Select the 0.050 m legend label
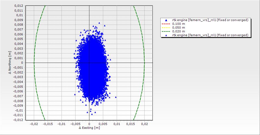 [x=179, y=28]
